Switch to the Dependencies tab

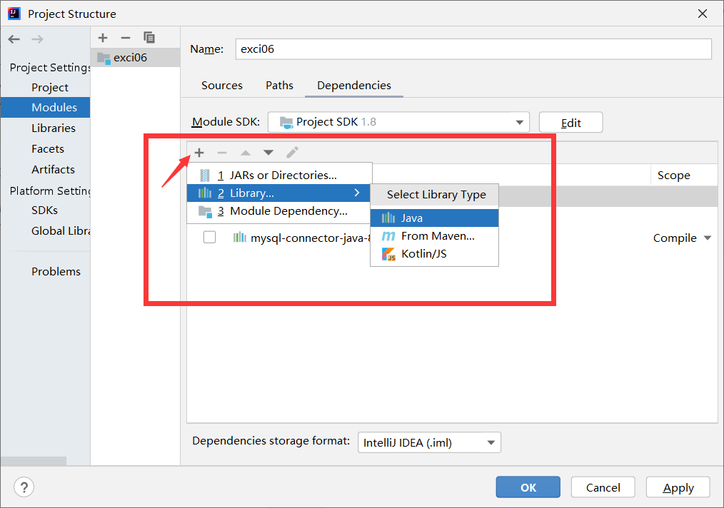click(354, 86)
